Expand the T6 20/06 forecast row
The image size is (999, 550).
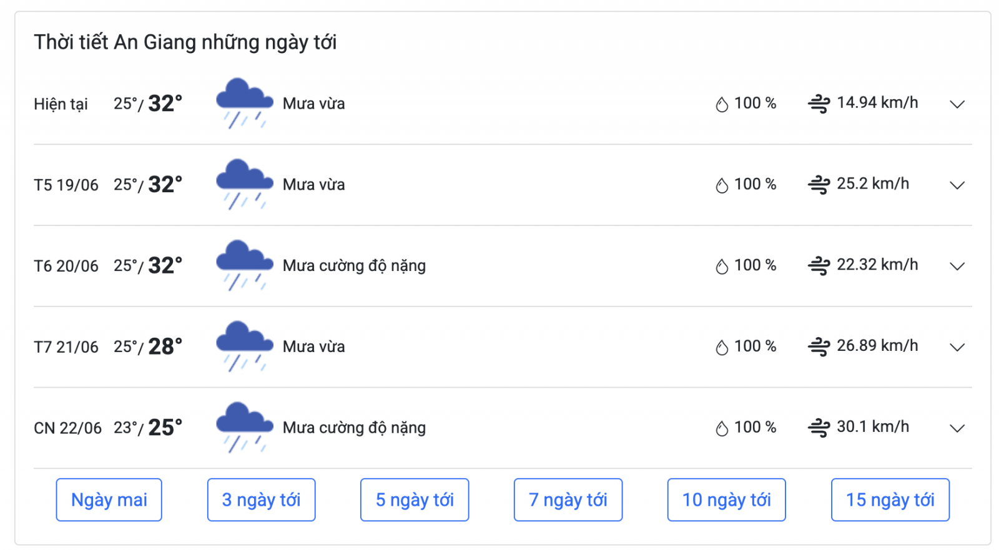pos(957,267)
